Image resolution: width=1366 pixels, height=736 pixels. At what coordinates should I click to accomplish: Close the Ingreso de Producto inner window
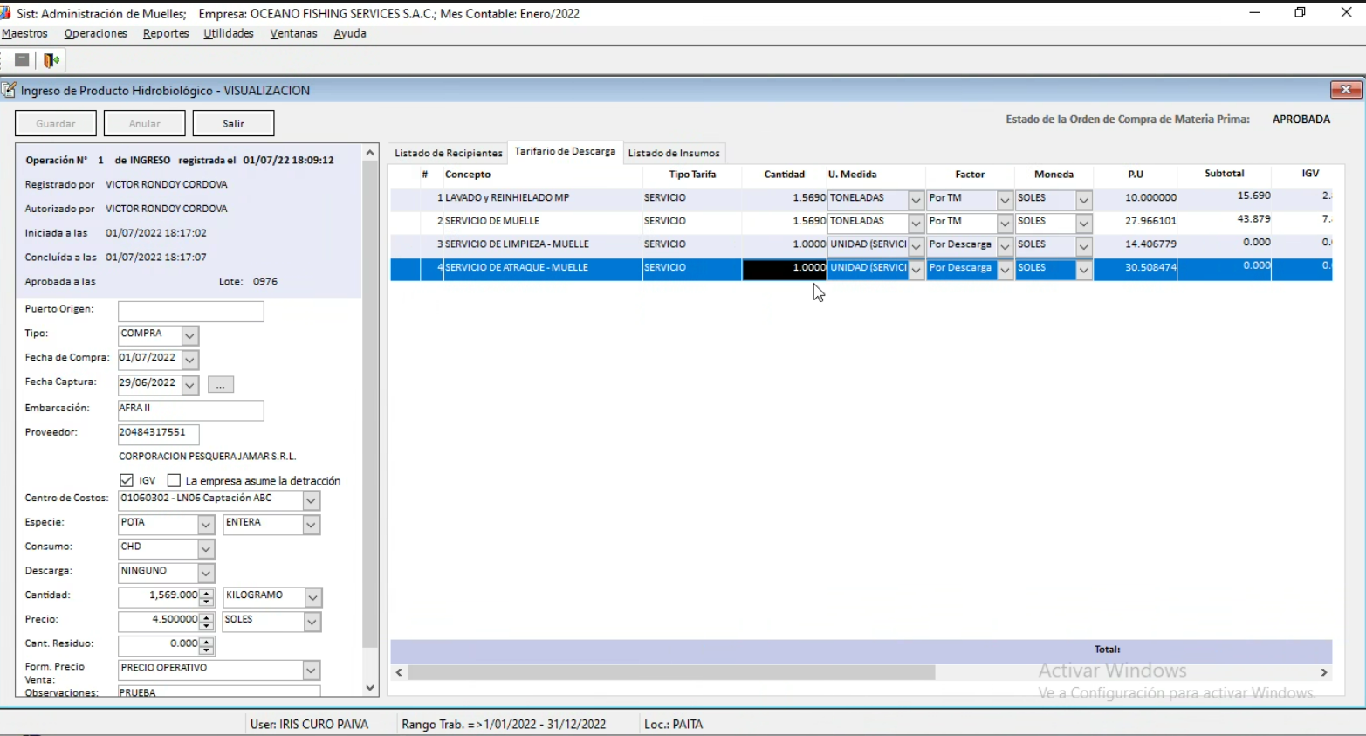tap(1345, 90)
